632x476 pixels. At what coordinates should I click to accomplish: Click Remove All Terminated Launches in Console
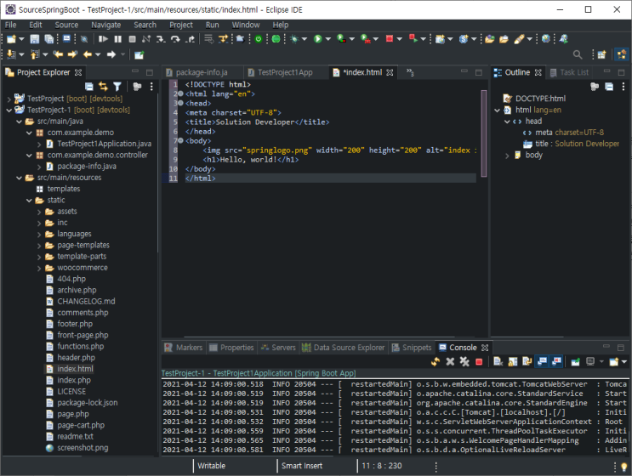pos(464,361)
